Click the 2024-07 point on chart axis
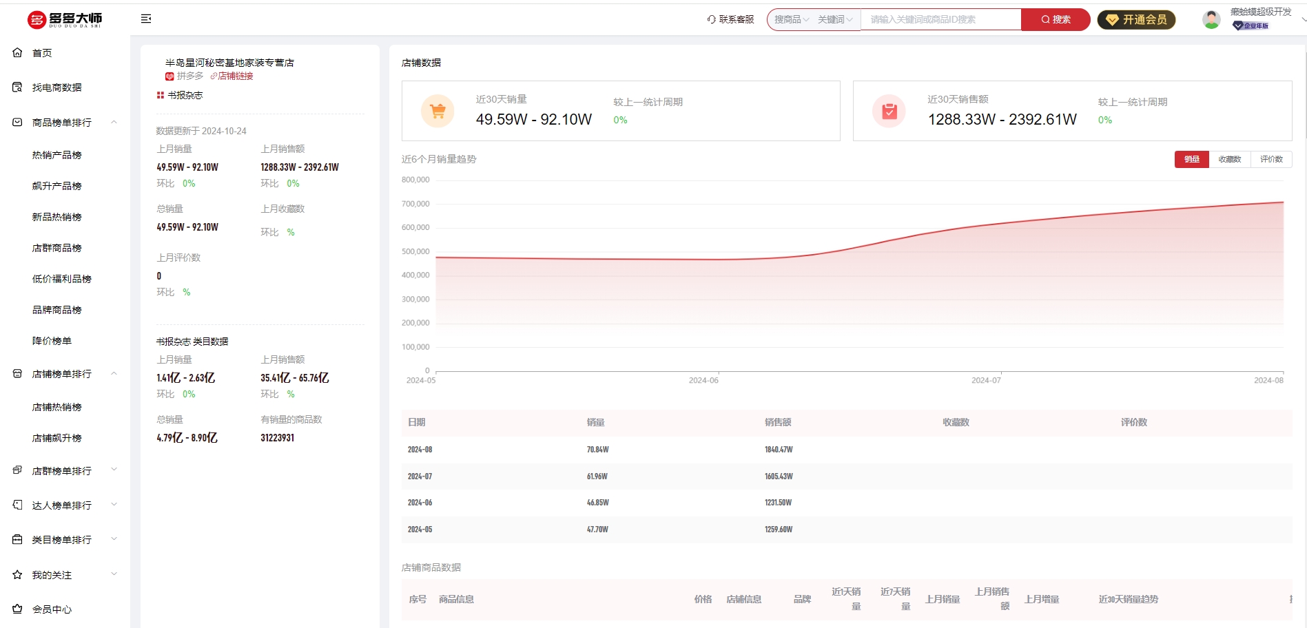 point(986,380)
